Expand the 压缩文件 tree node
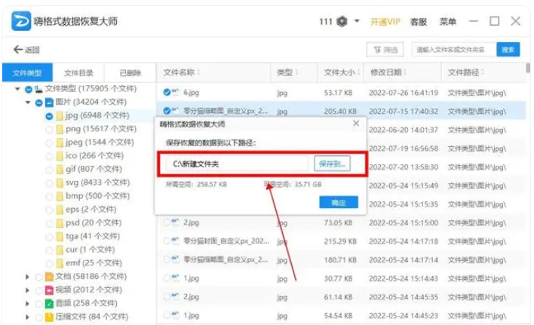Viewport: 534px width, 325px height. (x=29, y=316)
